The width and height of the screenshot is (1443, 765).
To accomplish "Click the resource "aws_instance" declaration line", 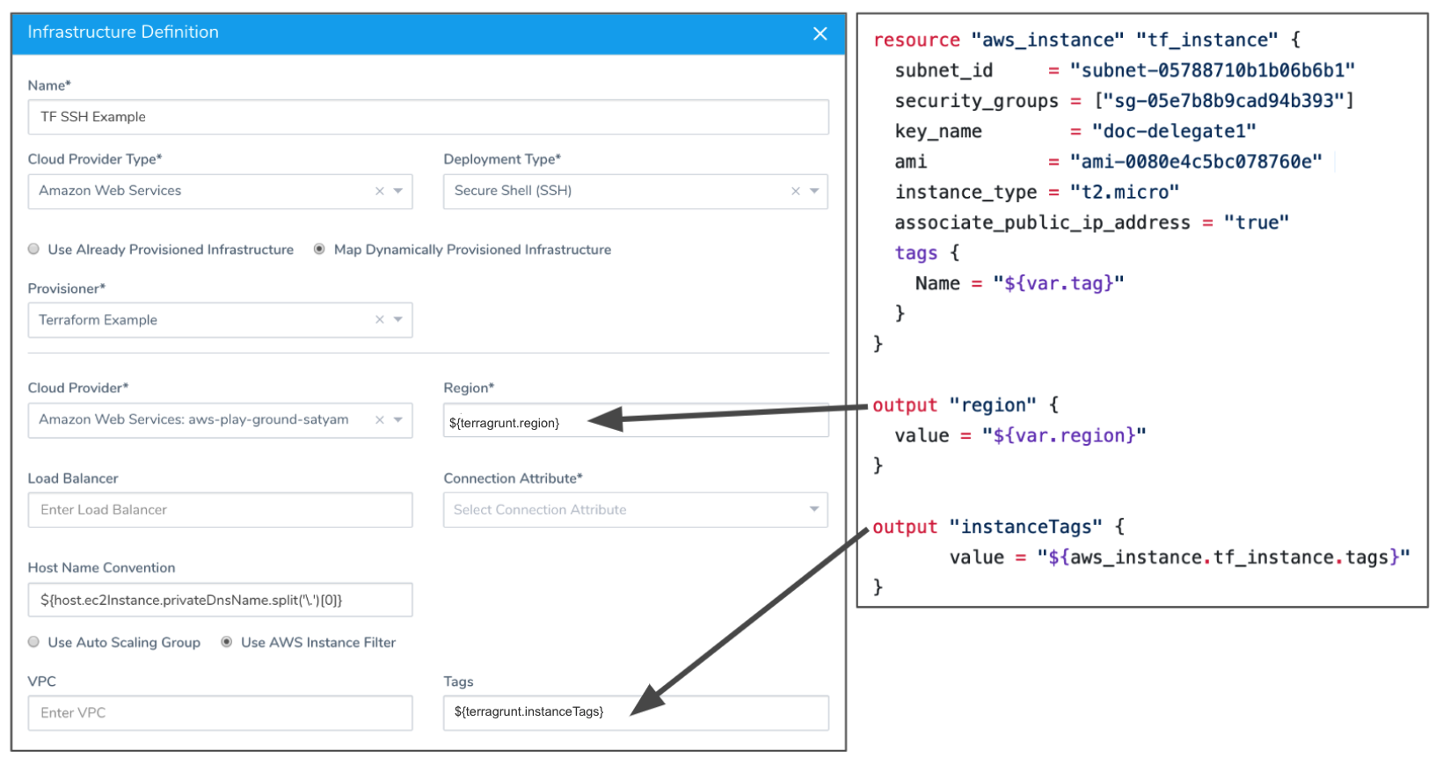I will [x=1087, y=40].
